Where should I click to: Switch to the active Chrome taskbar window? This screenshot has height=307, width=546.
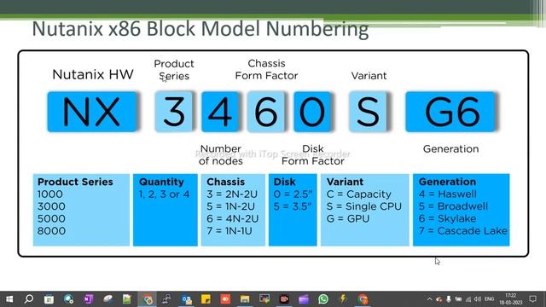(147, 299)
